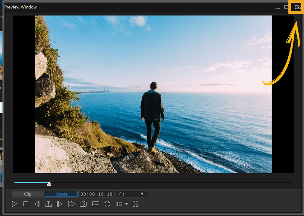Open preview quality and display options
304x216 pixels.
click(x=96, y=204)
